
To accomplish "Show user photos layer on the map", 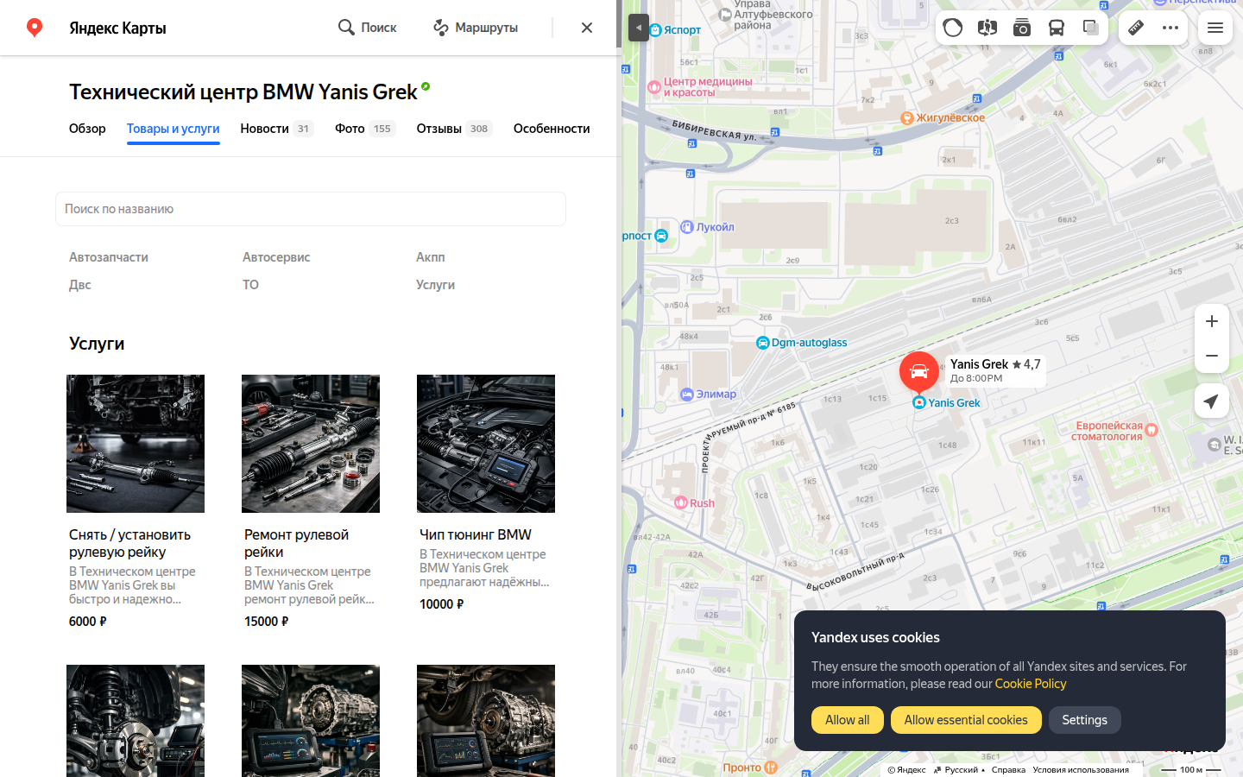I will point(1022,28).
